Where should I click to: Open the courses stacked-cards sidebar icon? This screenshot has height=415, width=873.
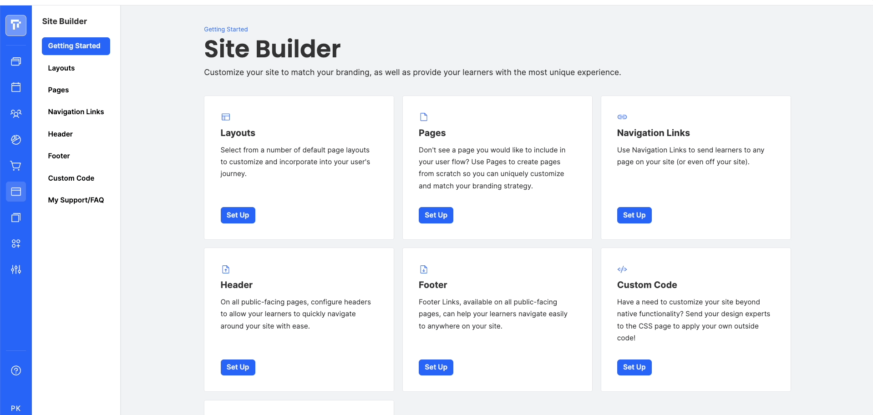(16, 61)
